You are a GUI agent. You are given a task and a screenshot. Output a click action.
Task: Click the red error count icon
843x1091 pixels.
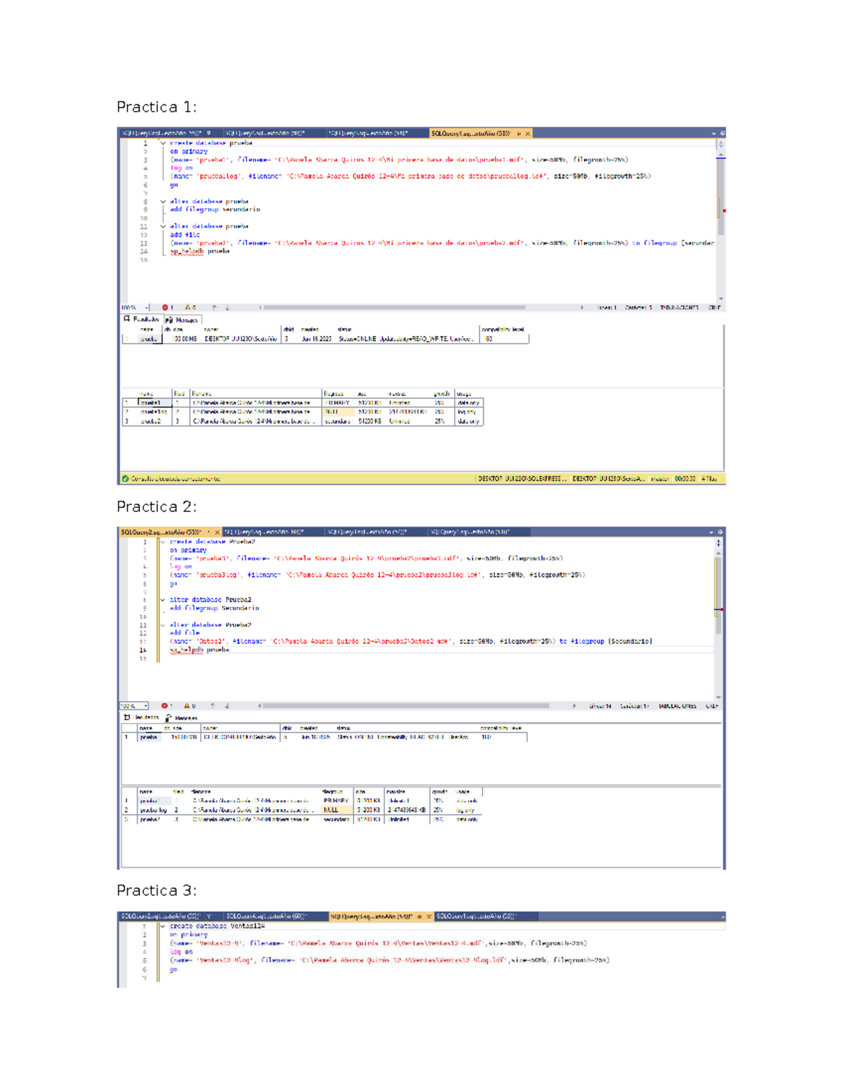pyautogui.click(x=165, y=308)
